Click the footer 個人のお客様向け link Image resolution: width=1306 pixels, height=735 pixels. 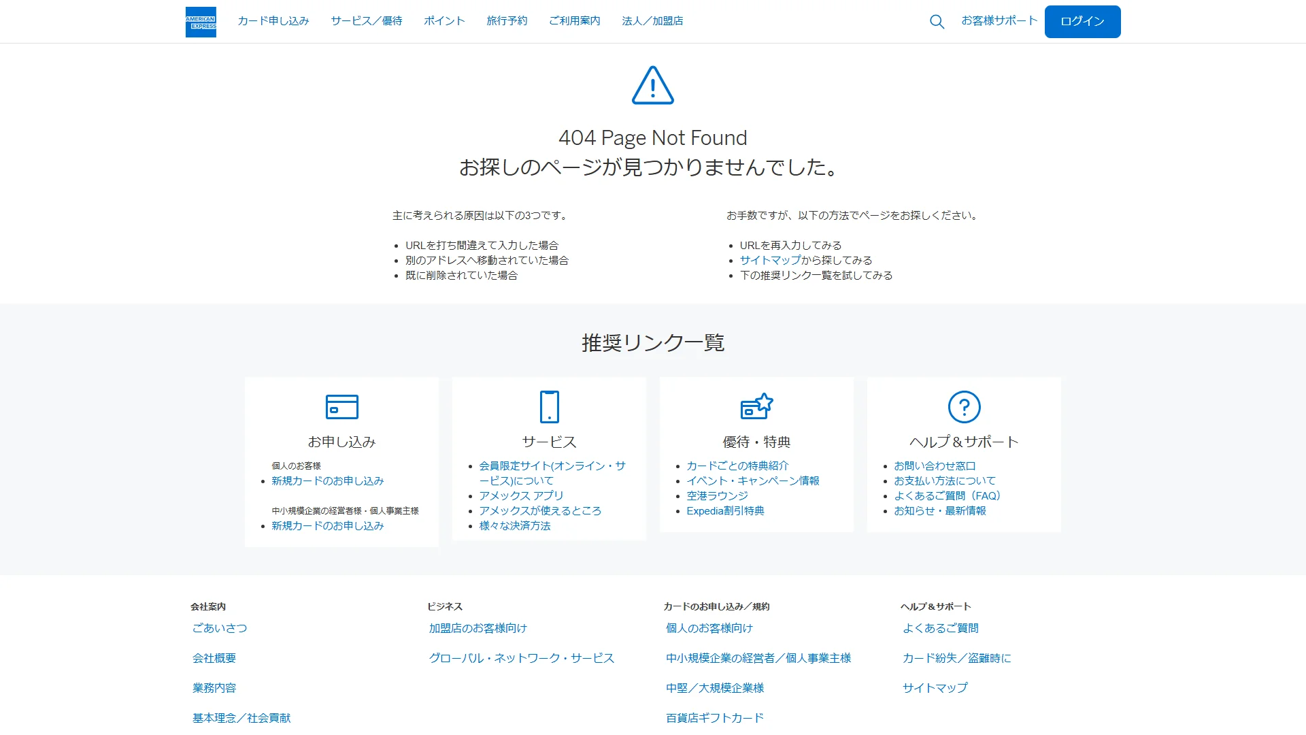(x=709, y=628)
